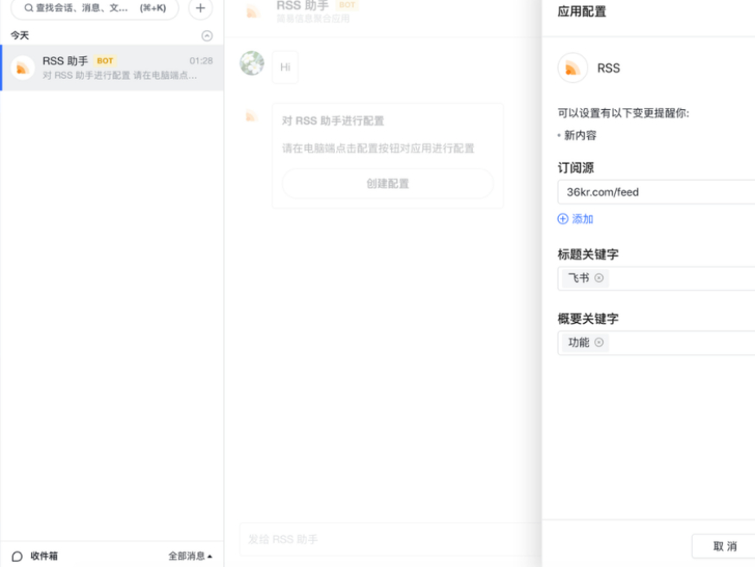Click the 添加 link text

click(582, 219)
